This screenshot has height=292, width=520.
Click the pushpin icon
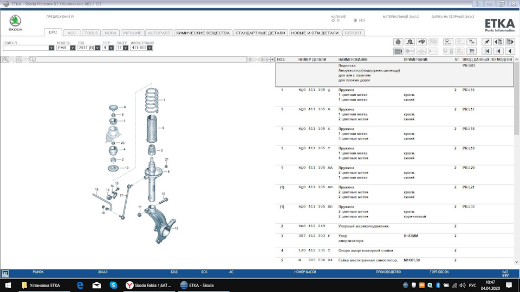[486, 42]
